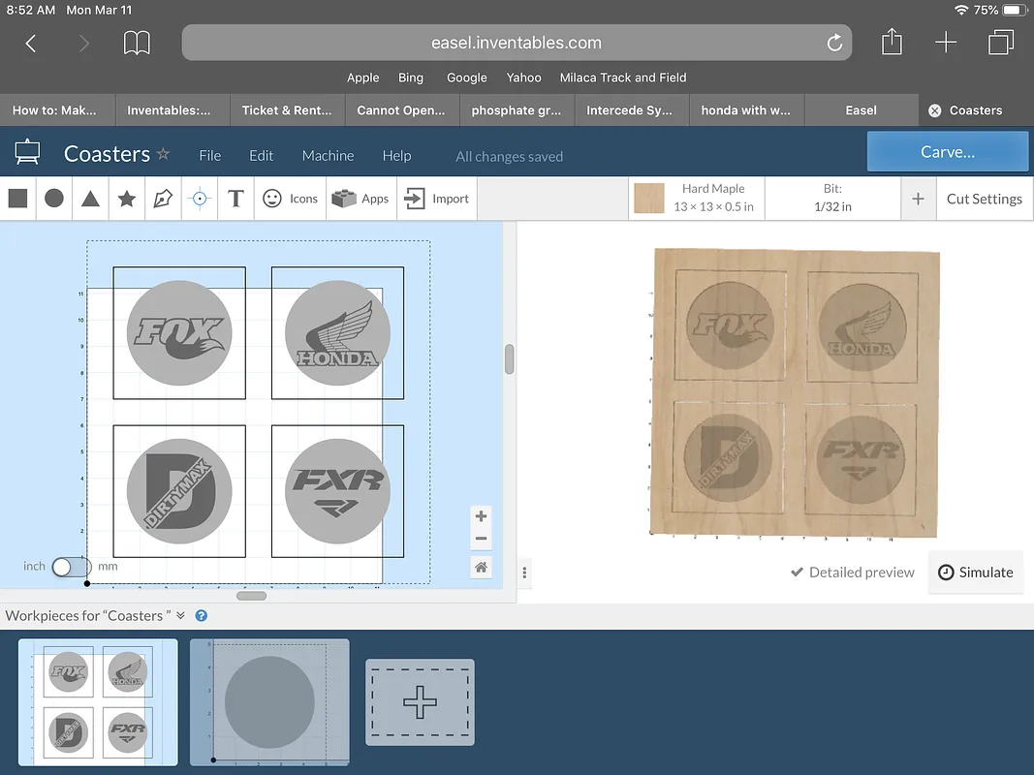This screenshot has width=1034, height=775.
Task: Open the Icons library
Action: coord(290,199)
